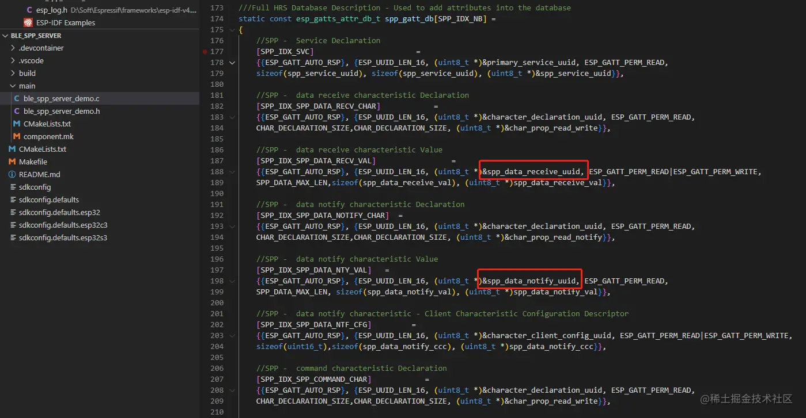Click the C icon beside esp_log.h
The image size is (806, 418).
click(29, 10)
